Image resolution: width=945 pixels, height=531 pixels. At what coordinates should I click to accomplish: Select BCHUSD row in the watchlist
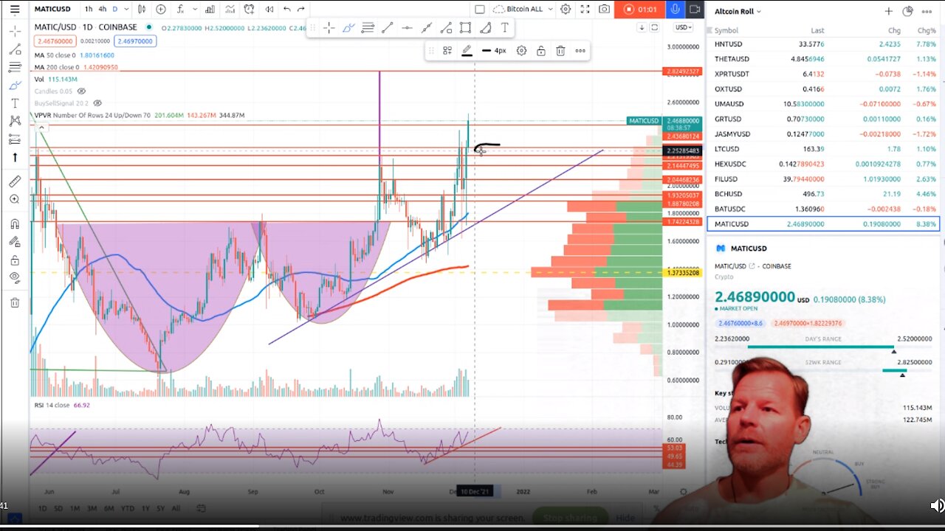pyautogui.click(x=823, y=194)
